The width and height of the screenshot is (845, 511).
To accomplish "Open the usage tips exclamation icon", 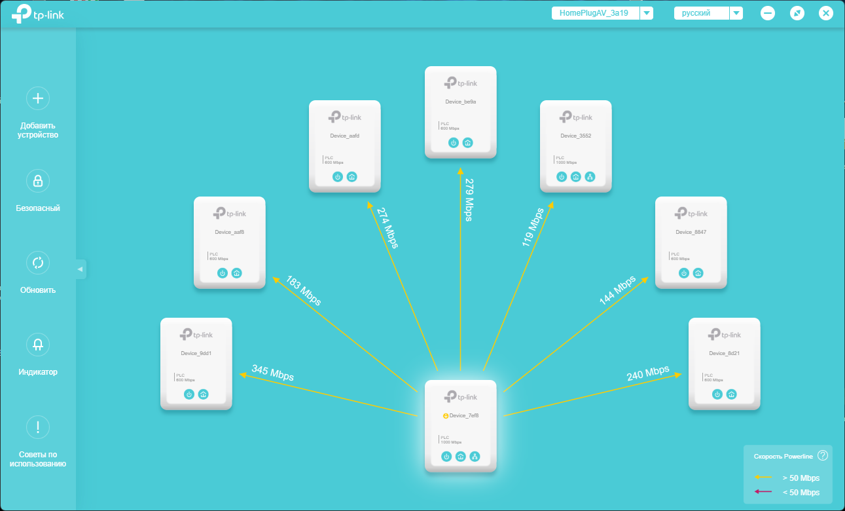I will click(38, 427).
